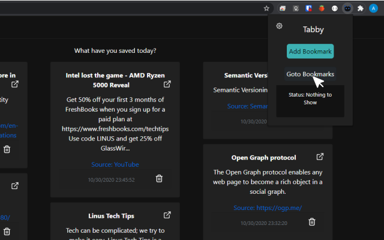This screenshot has height=240, width=384.
Task: Click the Tabby popup title
Action: (313, 29)
